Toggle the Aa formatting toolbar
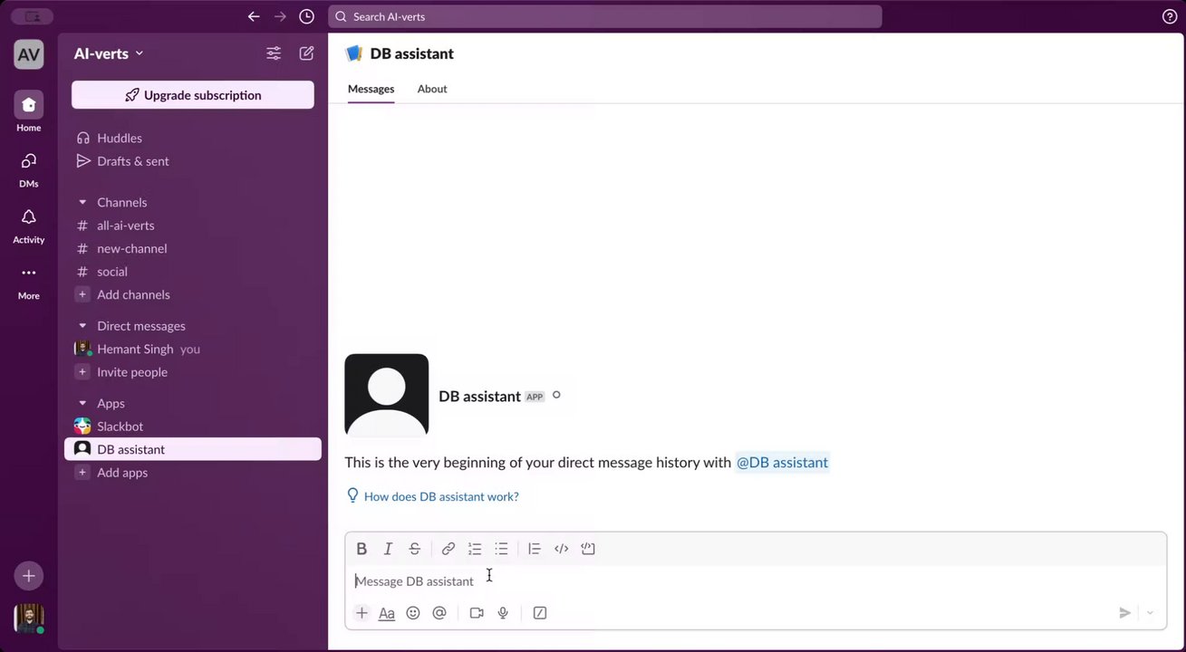The height and width of the screenshot is (652, 1186). click(x=386, y=613)
